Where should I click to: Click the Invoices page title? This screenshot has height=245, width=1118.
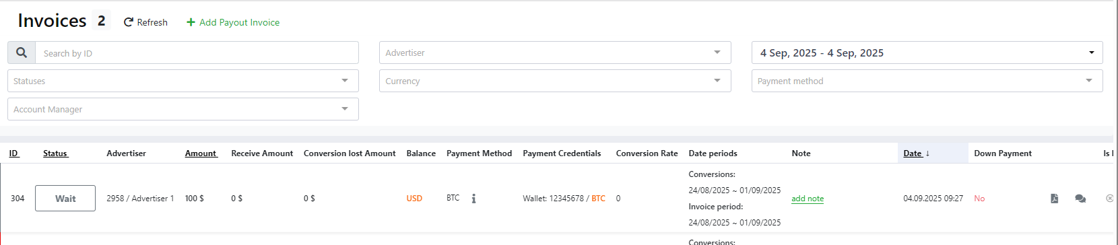(x=52, y=21)
